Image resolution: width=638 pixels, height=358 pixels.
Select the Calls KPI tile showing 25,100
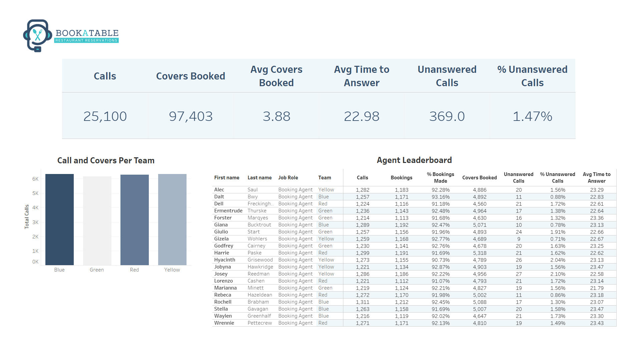click(105, 116)
